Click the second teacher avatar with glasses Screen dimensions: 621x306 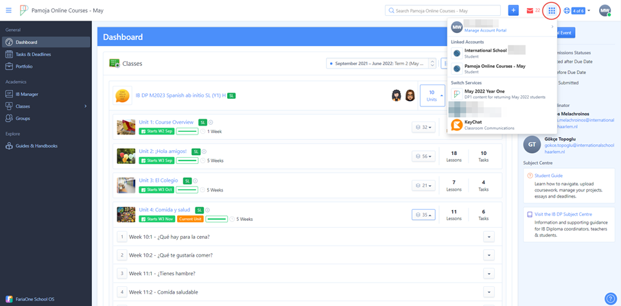coord(410,95)
